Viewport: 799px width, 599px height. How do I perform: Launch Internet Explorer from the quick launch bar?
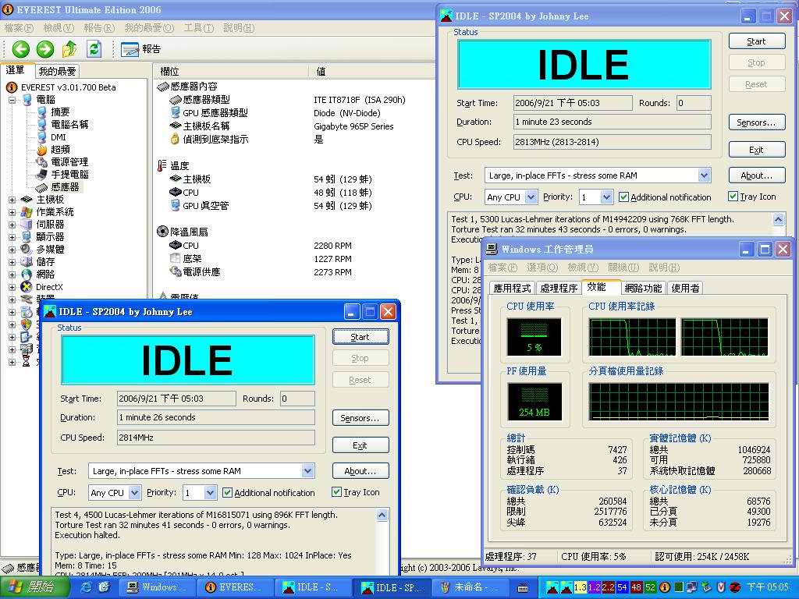[86, 587]
